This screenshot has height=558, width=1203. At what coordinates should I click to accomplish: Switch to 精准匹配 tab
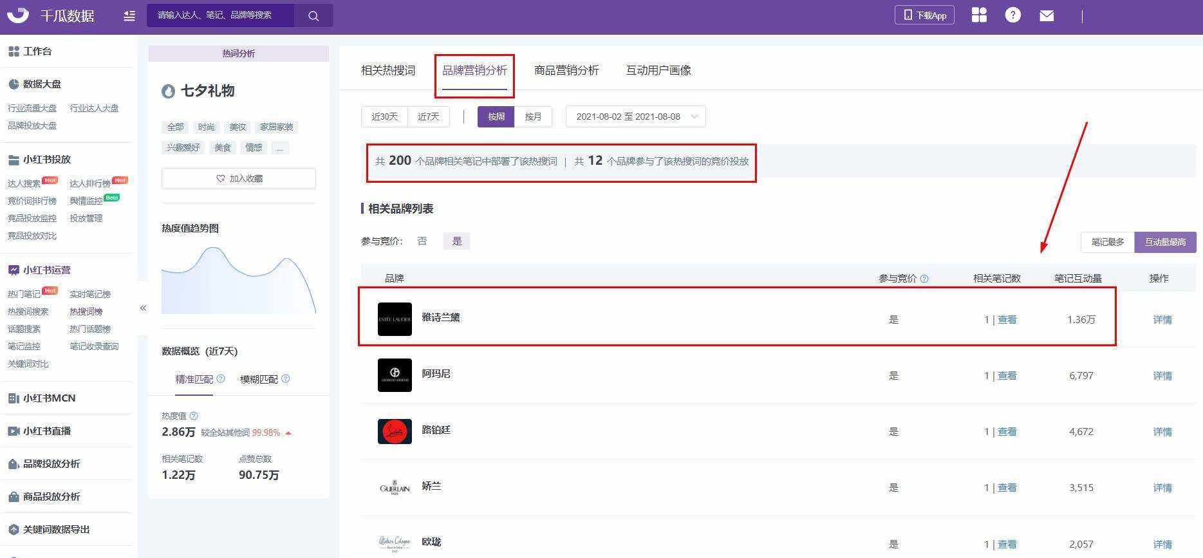click(x=194, y=379)
